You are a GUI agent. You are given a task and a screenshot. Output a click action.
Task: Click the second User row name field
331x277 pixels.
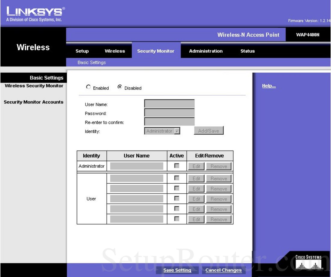pos(137,188)
